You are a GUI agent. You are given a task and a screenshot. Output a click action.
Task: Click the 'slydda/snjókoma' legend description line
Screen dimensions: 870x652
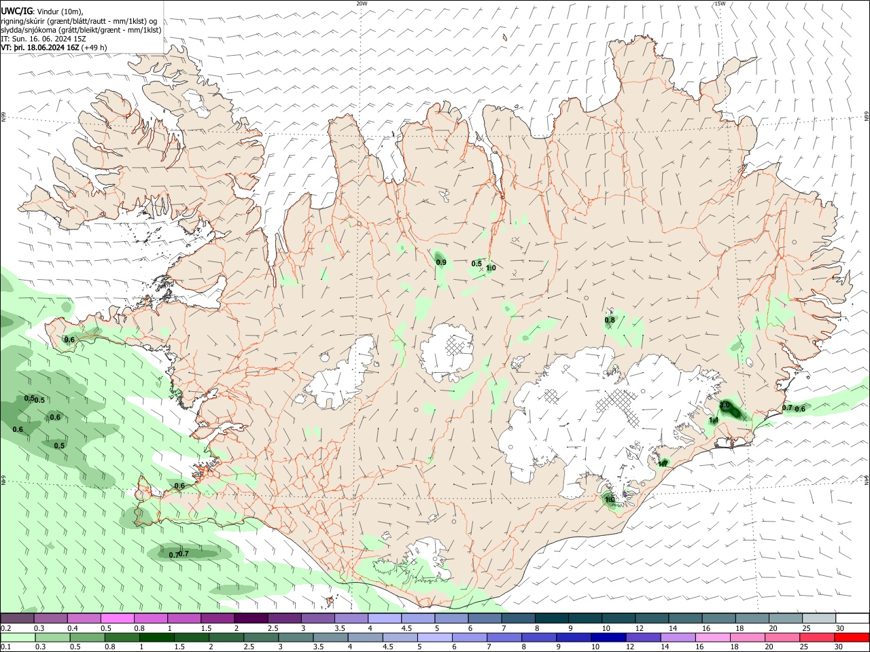pyautogui.click(x=81, y=30)
